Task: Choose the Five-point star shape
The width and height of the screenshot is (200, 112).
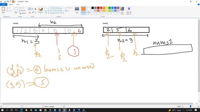Action: (51, 13)
